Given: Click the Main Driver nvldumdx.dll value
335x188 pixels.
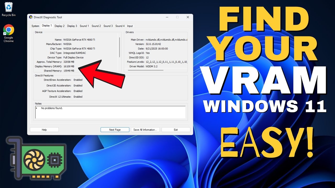Looking at the screenshot, I should pos(166,40).
